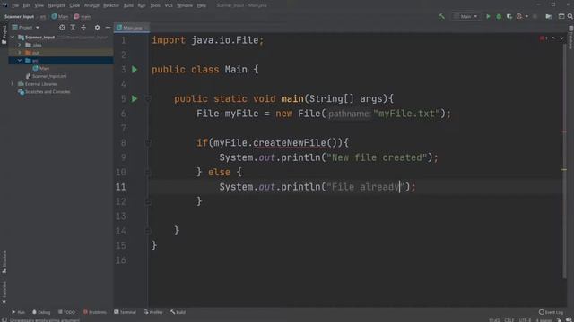Fold the main method at line 5
The image size is (574, 322).
point(148,98)
